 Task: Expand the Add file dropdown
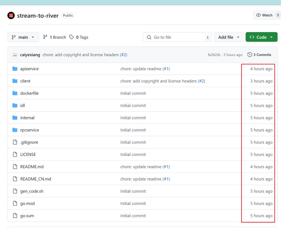pos(229,37)
